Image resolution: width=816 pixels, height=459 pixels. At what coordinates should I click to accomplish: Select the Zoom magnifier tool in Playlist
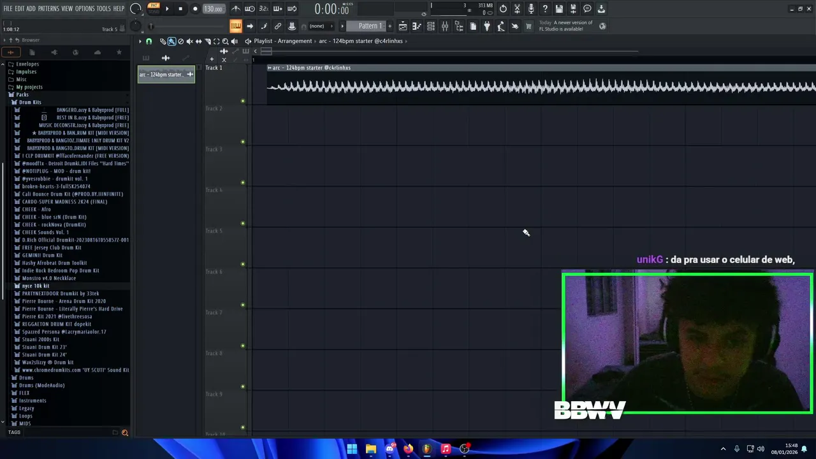225,41
